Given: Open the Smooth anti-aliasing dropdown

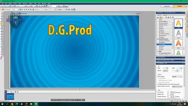Looking at the screenshot, I should [x=177, y=77].
